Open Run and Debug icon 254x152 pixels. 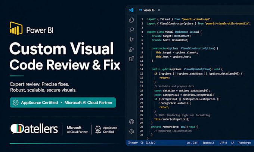pos(131,49)
